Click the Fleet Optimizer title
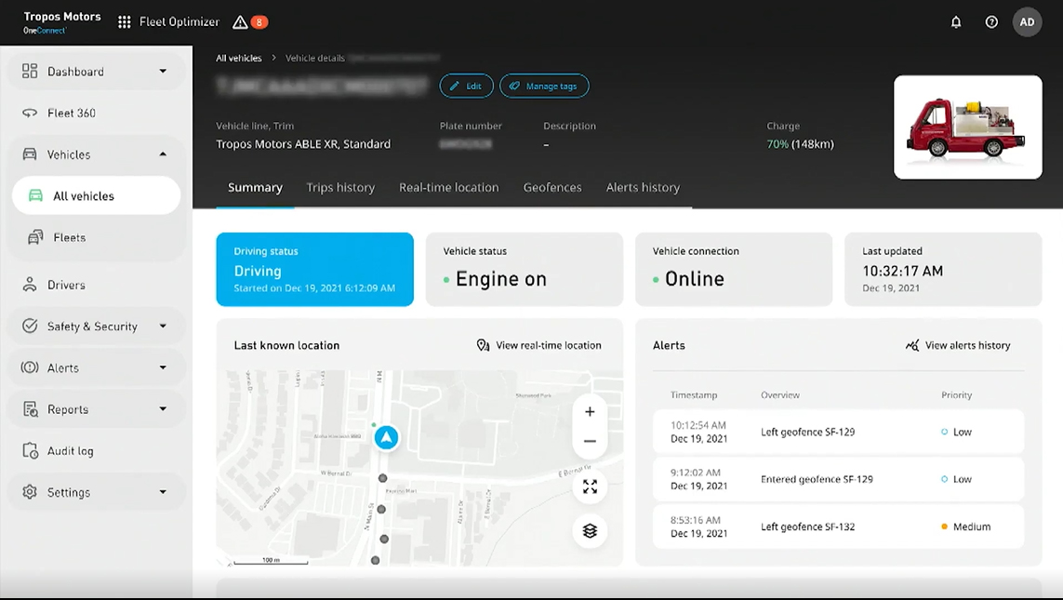 click(179, 22)
